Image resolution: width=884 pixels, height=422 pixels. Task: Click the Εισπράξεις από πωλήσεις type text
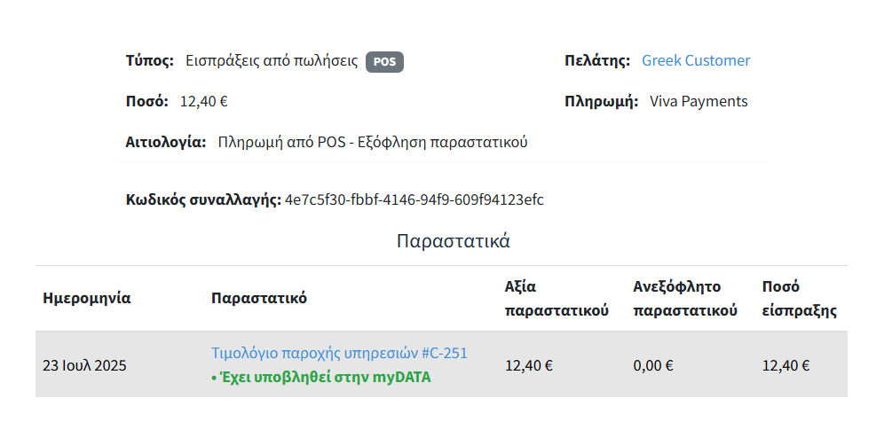(272, 61)
